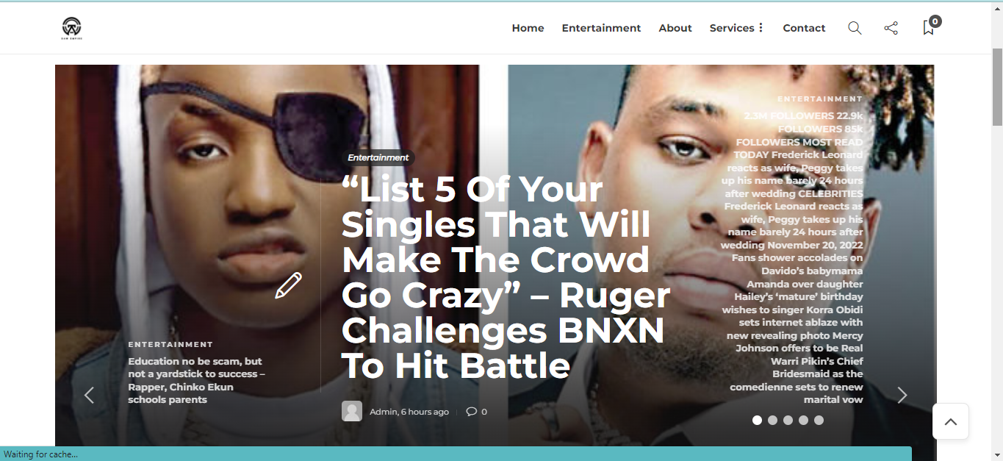Viewport: 1003px width, 461px height.
Task: Expand the Services menu dots
Action: coord(761,28)
